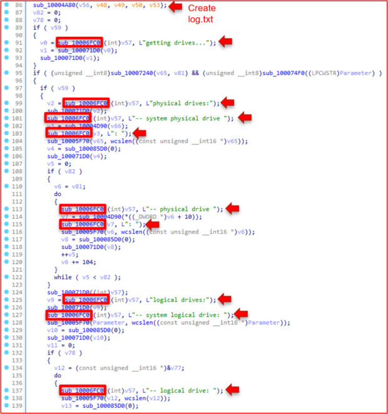
Task: Click line number 135
Action: [x=17, y=375]
